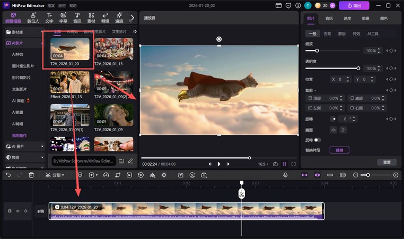Click the undo arrow in timeline toolbar
The width and height of the screenshot is (404, 239).
click(x=8, y=175)
